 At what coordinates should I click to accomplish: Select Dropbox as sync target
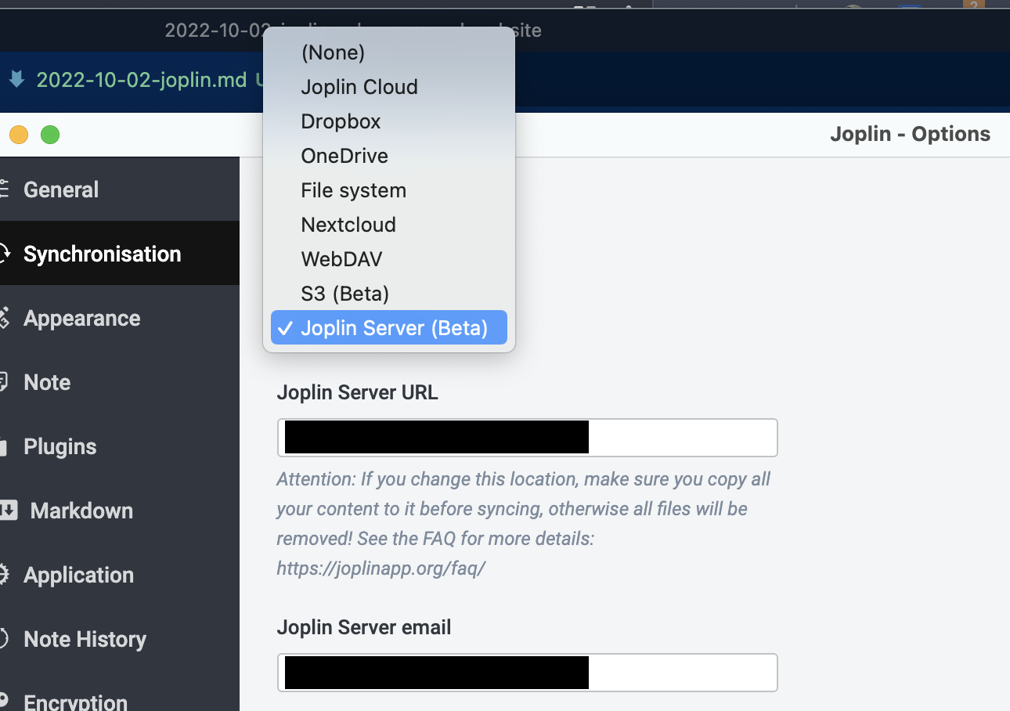(x=341, y=121)
